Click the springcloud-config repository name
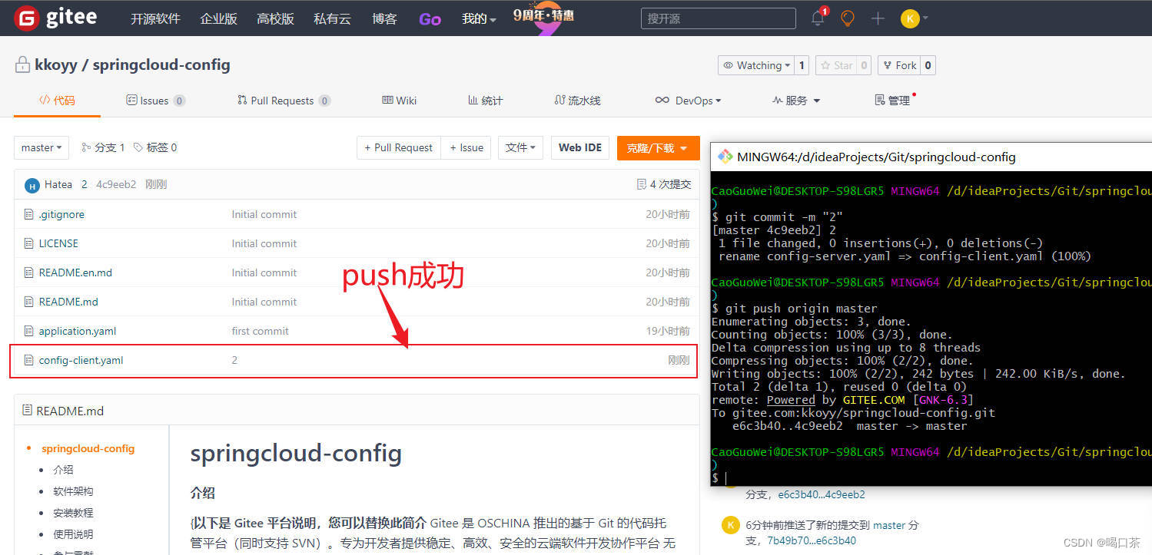The width and height of the screenshot is (1152, 555). (161, 64)
